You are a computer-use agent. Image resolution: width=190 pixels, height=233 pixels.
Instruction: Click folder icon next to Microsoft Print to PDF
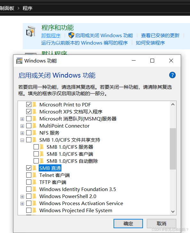point(35,104)
